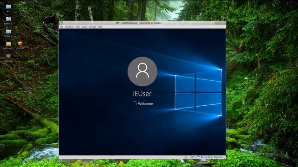Image resolution: width=298 pixels, height=167 pixels.
Task: Open the View menu
Action: [x=78, y=27]
